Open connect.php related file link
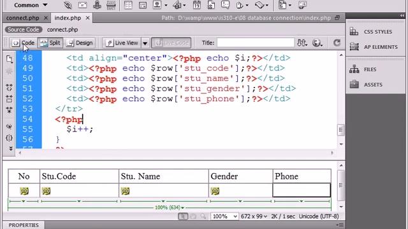 coord(62,30)
